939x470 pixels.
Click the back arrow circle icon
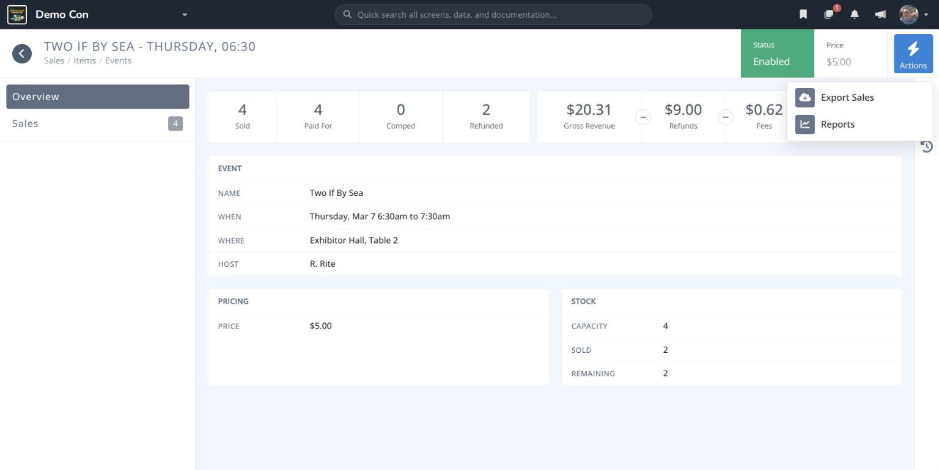22,54
